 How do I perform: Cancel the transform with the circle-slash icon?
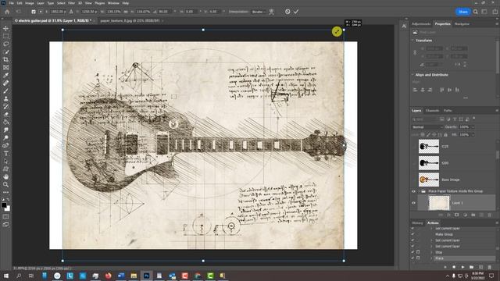287,12
